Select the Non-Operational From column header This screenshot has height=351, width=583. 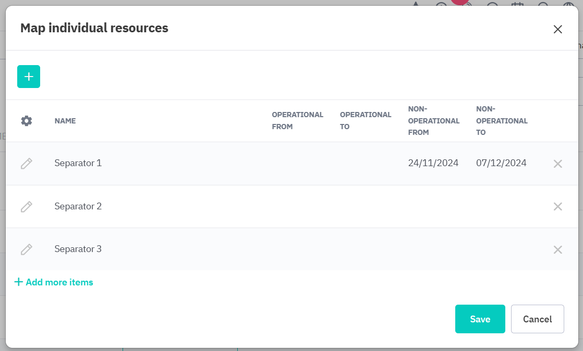tap(433, 120)
